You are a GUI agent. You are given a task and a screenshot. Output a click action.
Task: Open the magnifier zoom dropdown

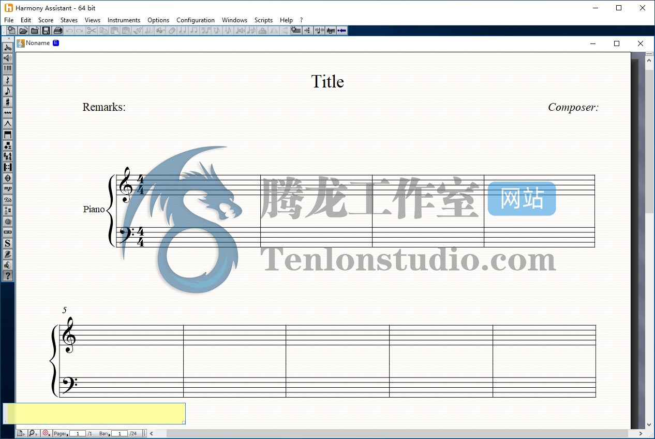(33, 433)
